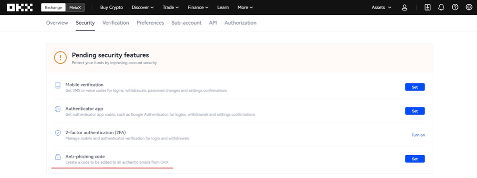The width and height of the screenshot is (477, 178).
Task: Click 'Manage mobile and authenticator verification' description
Action: coord(127,138)
